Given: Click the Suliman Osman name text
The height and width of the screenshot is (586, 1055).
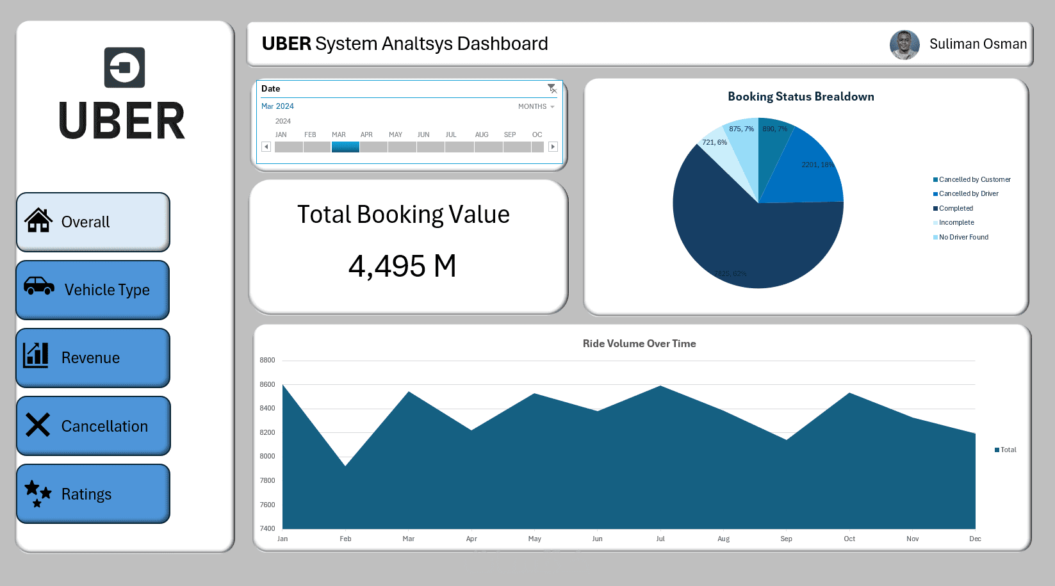Looking at the screenshot, I should (x=978, y=44).
